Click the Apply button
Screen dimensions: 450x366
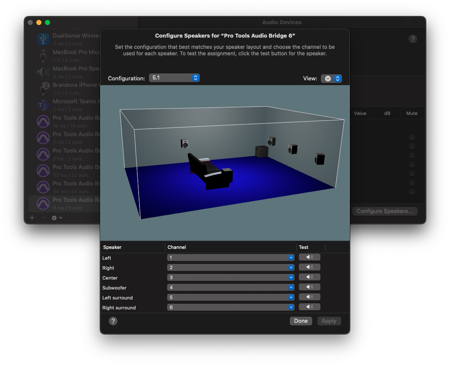(329, 321)
